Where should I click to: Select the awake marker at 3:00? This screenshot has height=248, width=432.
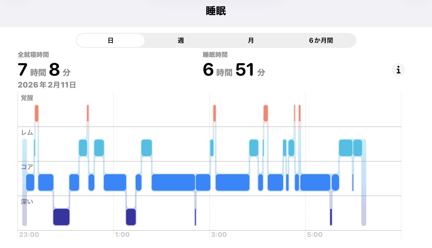point(214,113)
